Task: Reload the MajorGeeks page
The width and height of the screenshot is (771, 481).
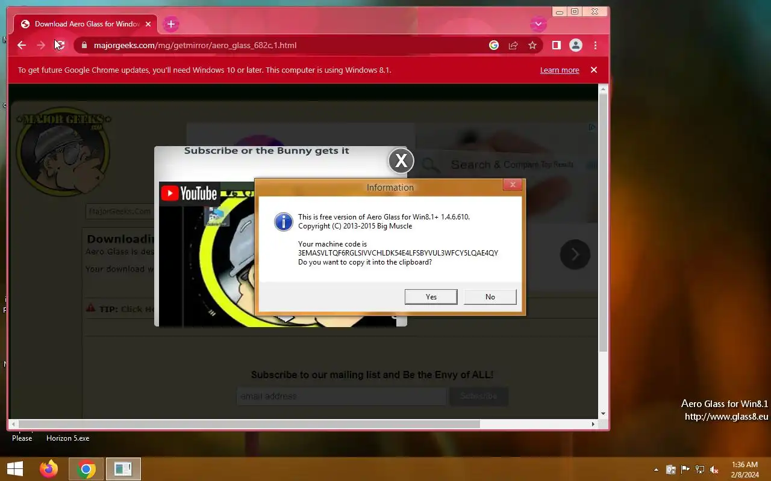Action: [x=59, y=45]
